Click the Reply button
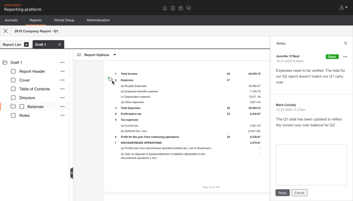 point(282,193)
